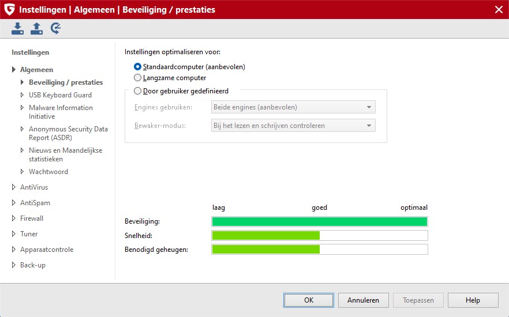
Task: Open Wachtwoord settings page
Action: [x=48, y=172]
